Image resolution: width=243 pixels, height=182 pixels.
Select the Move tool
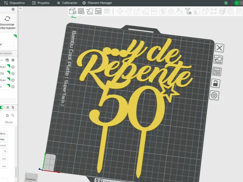[120, 11]
